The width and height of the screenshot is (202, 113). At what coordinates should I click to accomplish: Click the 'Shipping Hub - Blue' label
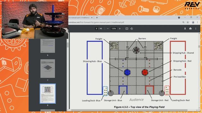click(x=92, y=62)
